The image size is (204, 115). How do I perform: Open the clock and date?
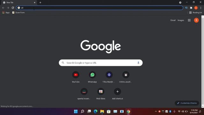pyautogui.click(x=194, y=111)
